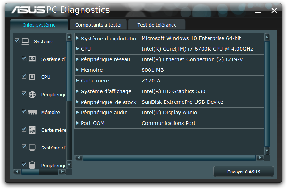Click the operating system icon in sidebar
Image resolution: width=287 pixels, height=189 pixels.
click(x=32, y=59)
